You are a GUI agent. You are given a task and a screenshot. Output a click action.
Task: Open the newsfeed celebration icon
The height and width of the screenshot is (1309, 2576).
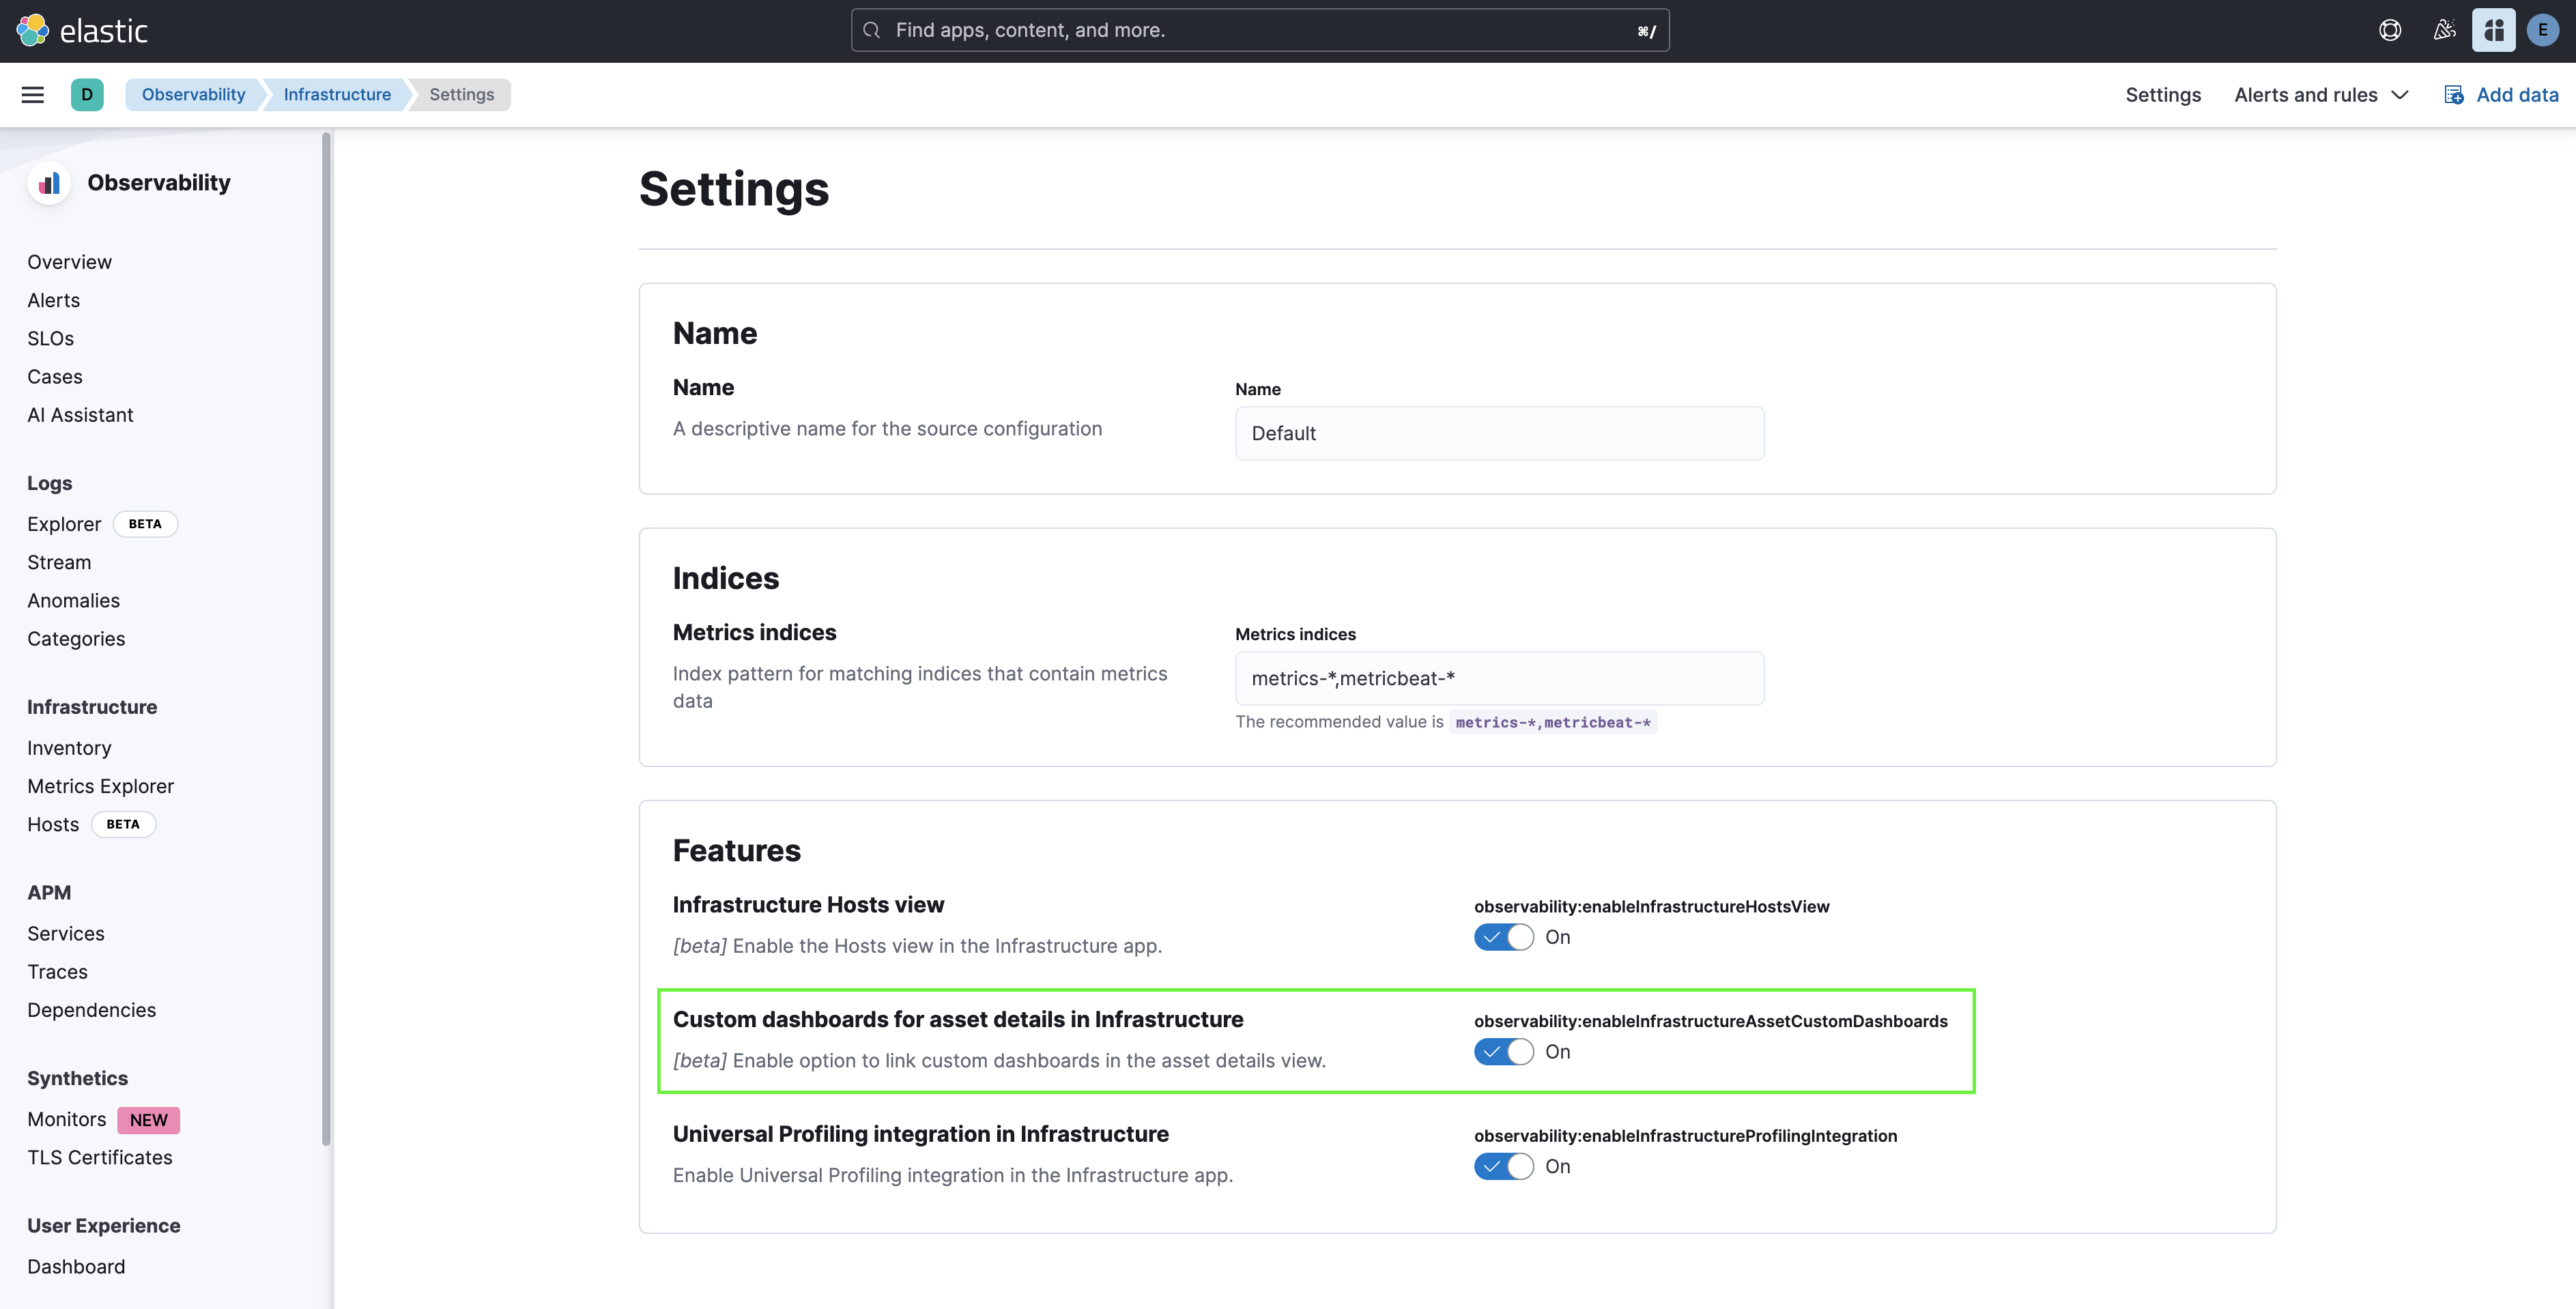(x=2445, y=31)
